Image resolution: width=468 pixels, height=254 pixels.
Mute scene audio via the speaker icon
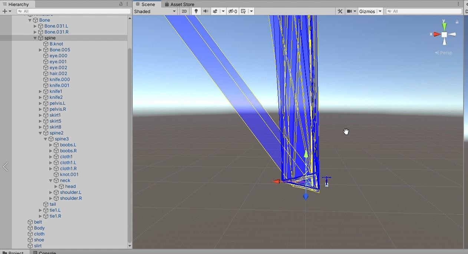pyautogui.click(x=206, y=11)
